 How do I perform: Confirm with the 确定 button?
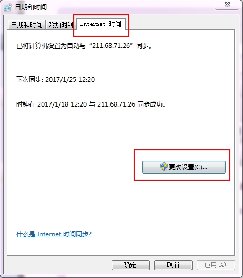point(130,265)
